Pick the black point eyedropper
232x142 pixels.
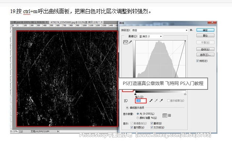pos(151,101)
